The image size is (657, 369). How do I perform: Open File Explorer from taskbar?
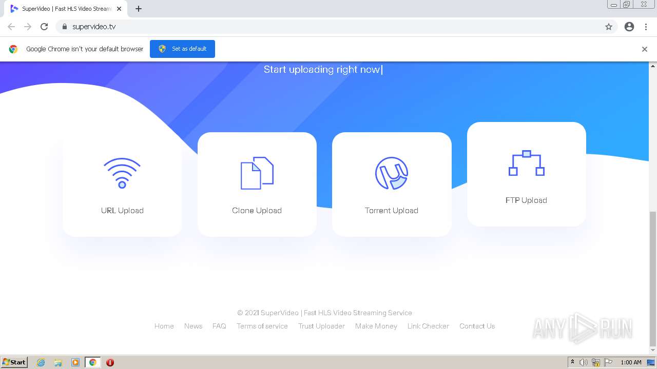coord(58,362)
